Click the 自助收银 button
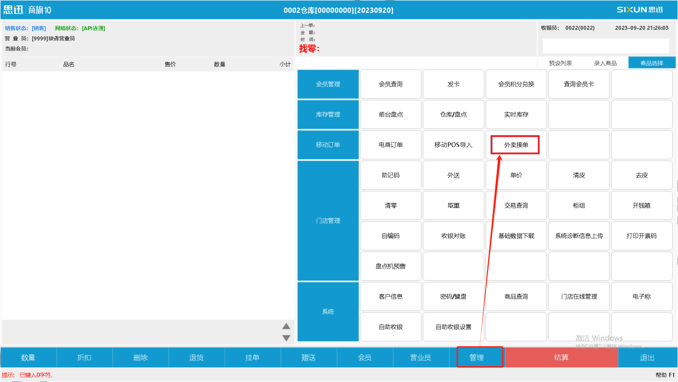This screenshot has width=678, height=382. (x=391, y=327)
